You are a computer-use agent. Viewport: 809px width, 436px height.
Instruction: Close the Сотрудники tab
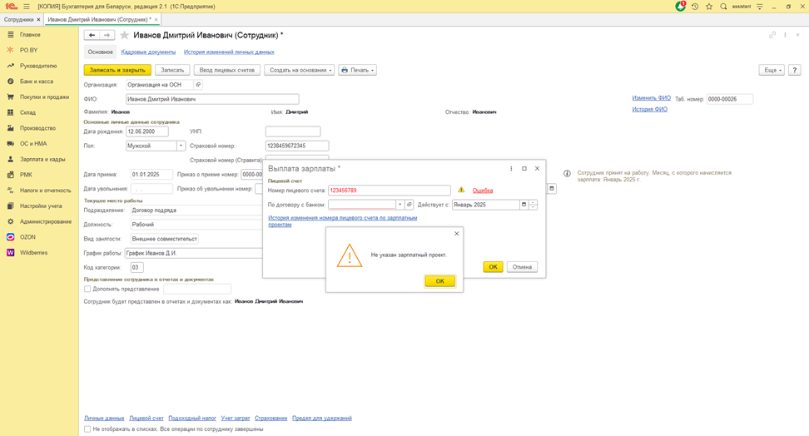pos(38,20)
